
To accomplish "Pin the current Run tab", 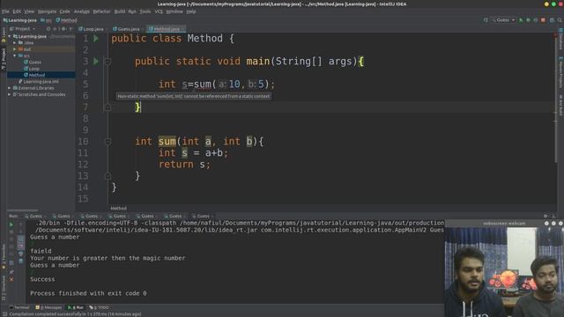I will 11,272.
